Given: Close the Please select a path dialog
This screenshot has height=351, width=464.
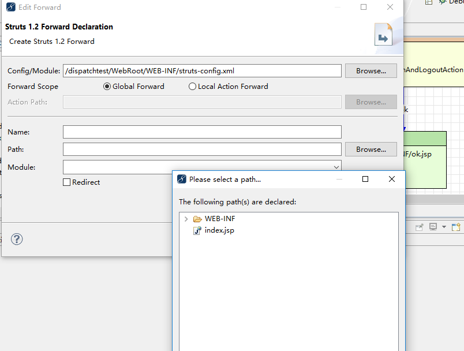Looking at the screenshot, I should [391, 179].
